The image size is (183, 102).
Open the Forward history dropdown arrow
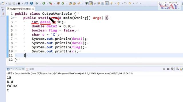point(140,3)
